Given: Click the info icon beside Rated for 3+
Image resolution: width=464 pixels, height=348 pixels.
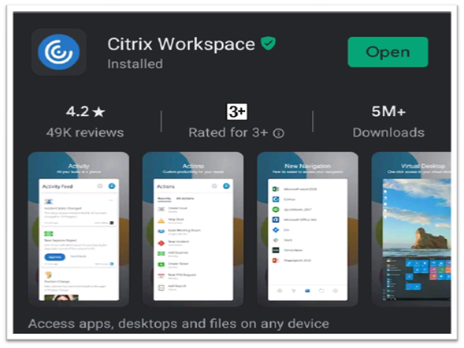Looking at the screenshot, I should [x=279, y=133].
